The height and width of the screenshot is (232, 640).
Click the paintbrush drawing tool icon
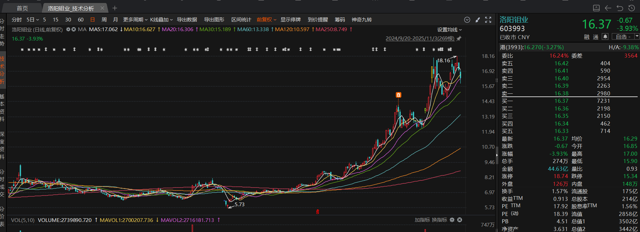[x=478, y=20]
